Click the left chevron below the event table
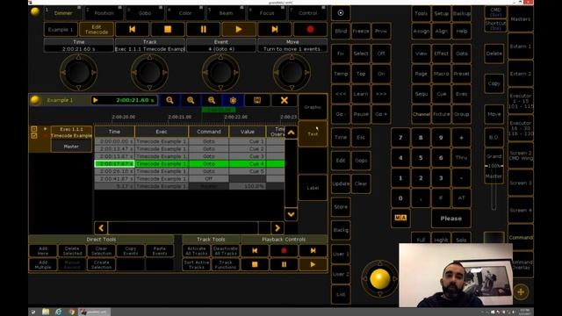The image size is (562, 316). pyautogui.click(x=101, y=228)
